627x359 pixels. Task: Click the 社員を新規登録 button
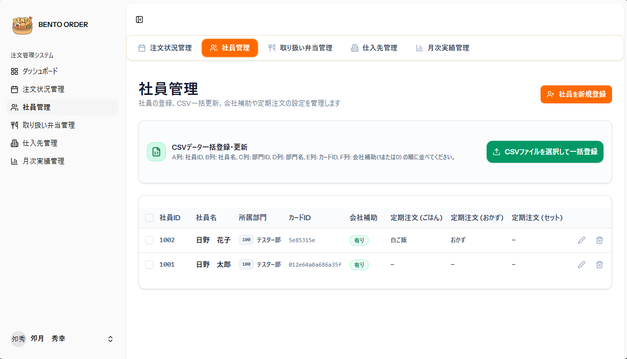tap(576, 94)
